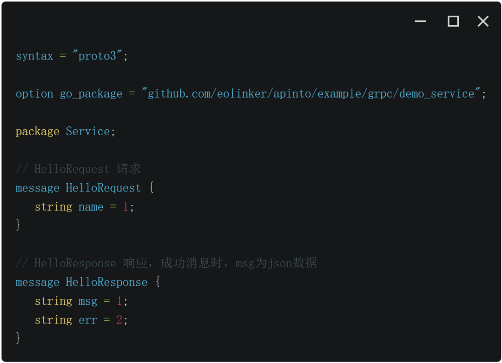
Task: Click the name field in HelloRequest
Action: tap(91, 207)
